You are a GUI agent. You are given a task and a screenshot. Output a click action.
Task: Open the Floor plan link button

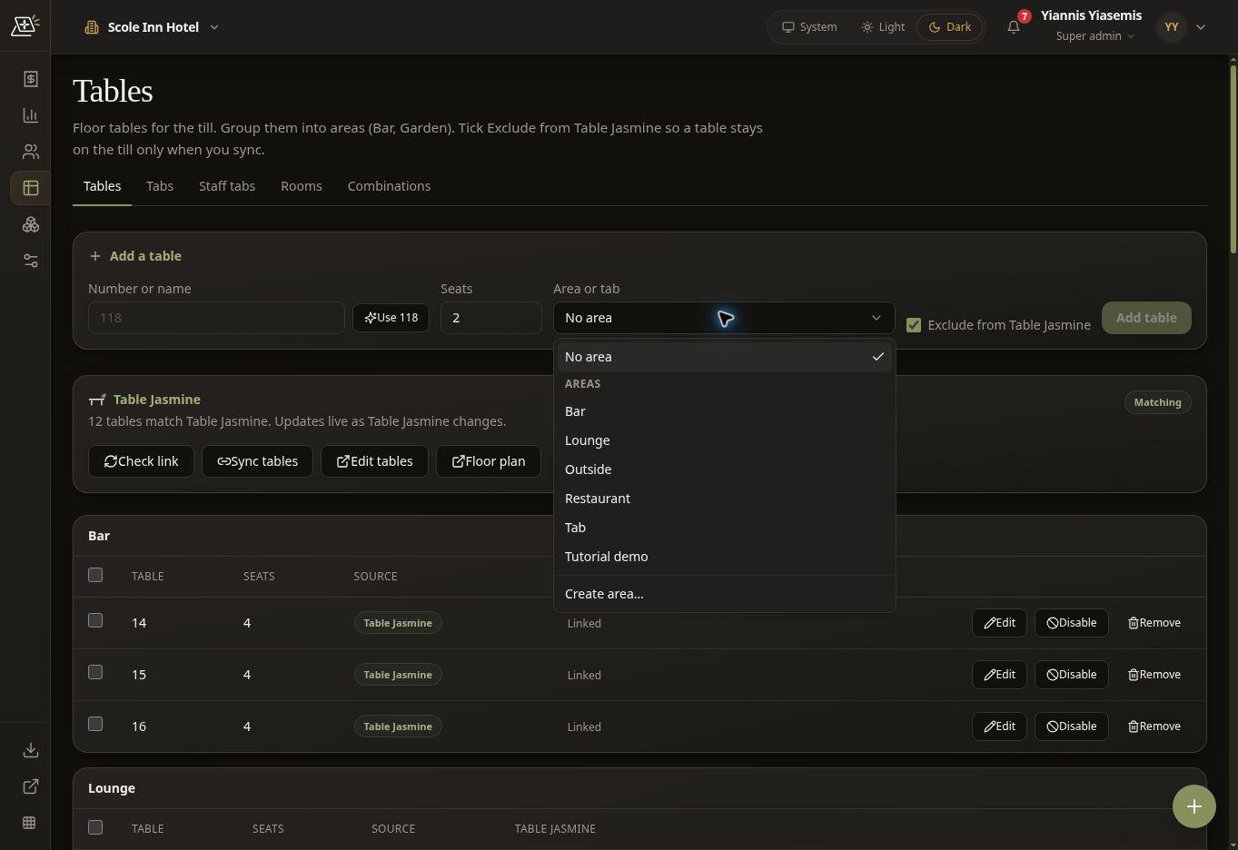(x=489, y=461)
